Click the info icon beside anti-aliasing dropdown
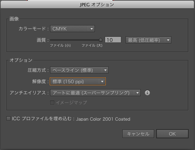The height and width of the screenshot is (150, 195). coord(147,93)
